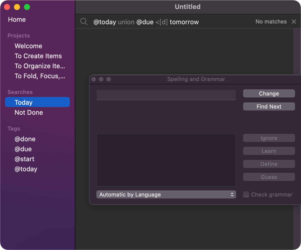Screen dimensions: 301x250
Task: Select the Today saved search
Action: tap(24, 102)
